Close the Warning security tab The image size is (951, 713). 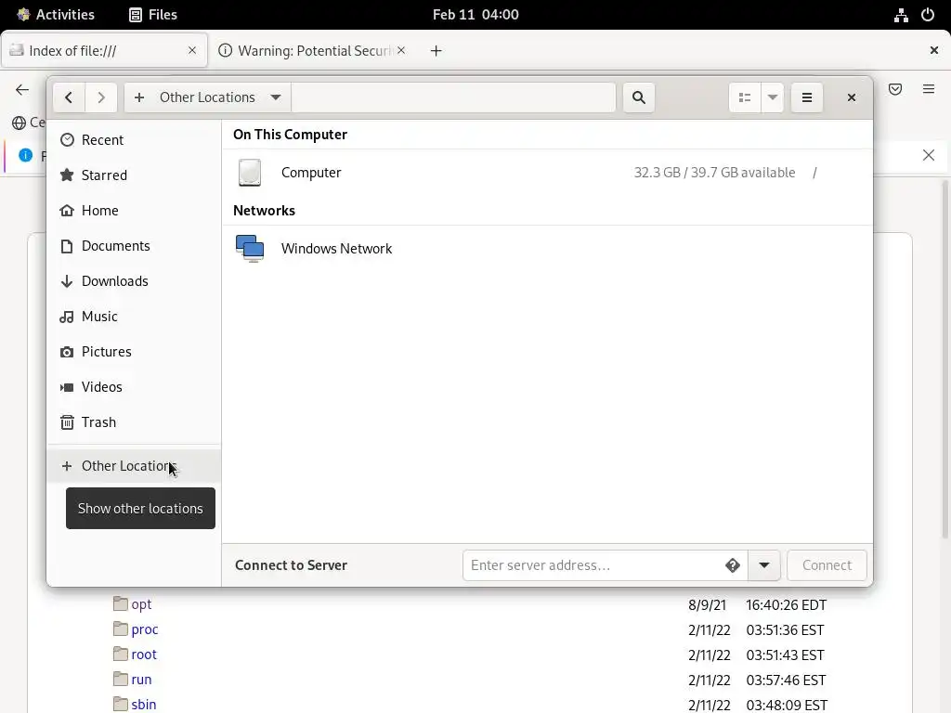point(401,50)
